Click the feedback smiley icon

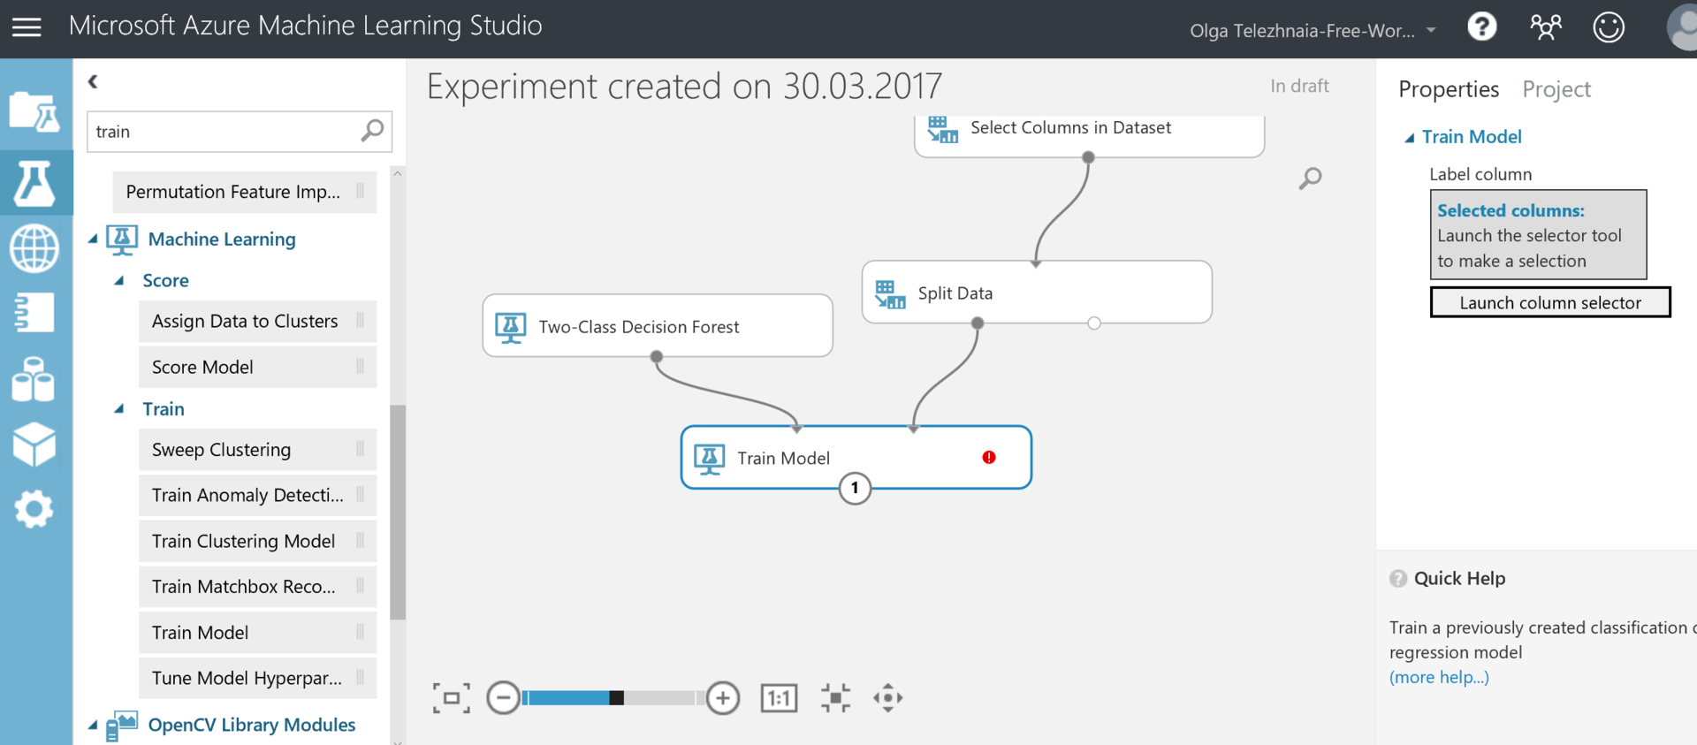click(x=1609, y=27)
